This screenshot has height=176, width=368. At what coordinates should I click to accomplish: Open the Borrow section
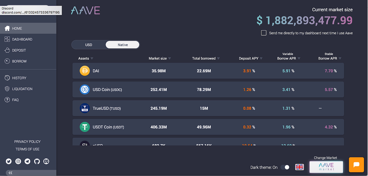click(x=28, y=61)
